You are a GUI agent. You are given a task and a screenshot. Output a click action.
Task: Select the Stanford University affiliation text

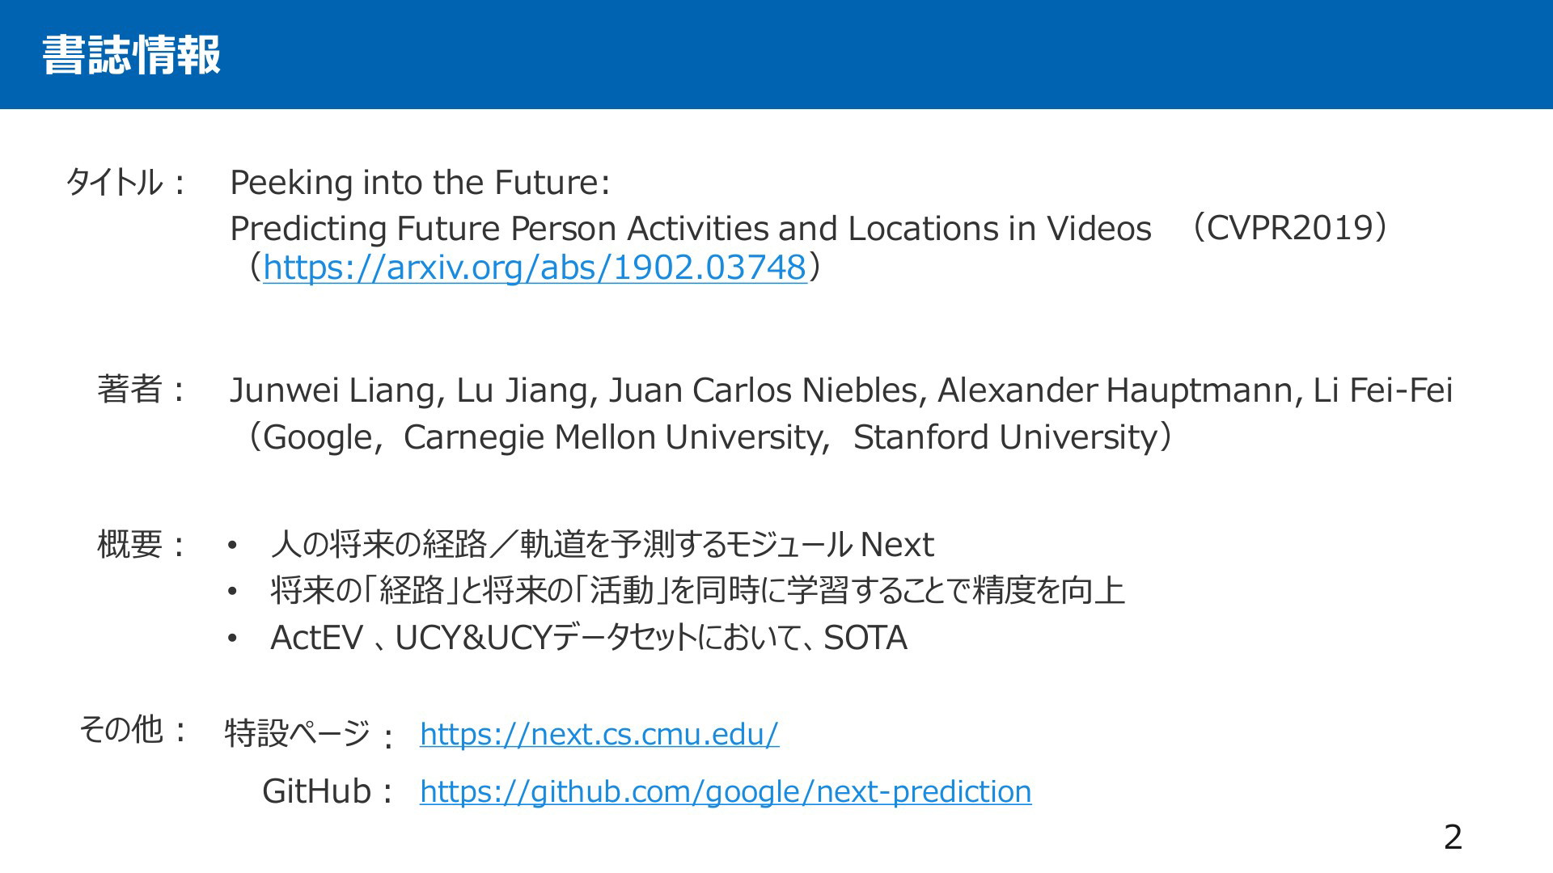(1006, 437)
